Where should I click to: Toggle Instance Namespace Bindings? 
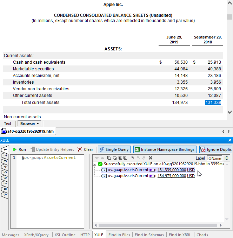point(164,149)
